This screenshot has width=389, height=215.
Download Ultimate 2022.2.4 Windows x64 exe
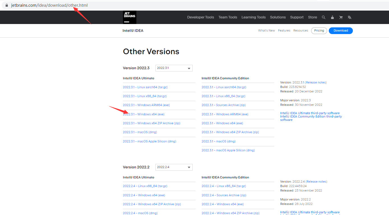coord(144,195)
